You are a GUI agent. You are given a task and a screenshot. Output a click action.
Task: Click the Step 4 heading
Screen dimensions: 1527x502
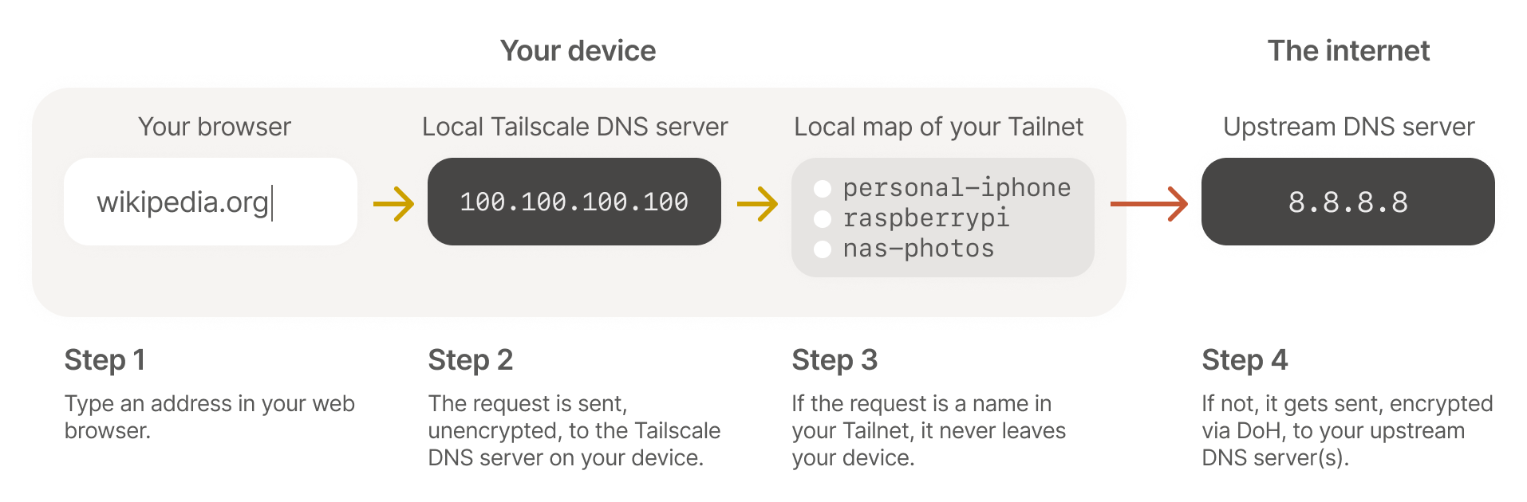(x=1245, y=360)
